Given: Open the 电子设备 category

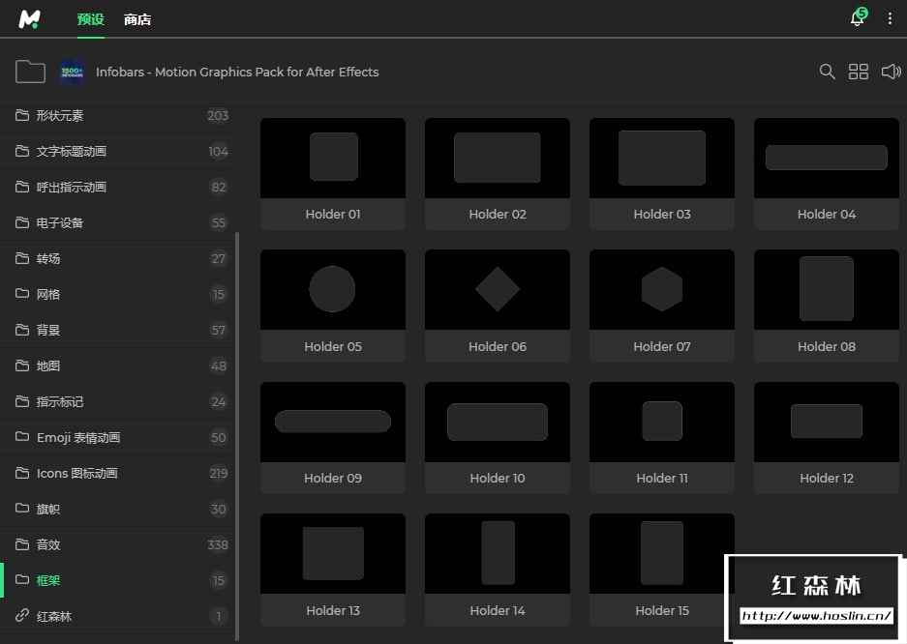Looking at the screenshot, I should pos(117,223).
